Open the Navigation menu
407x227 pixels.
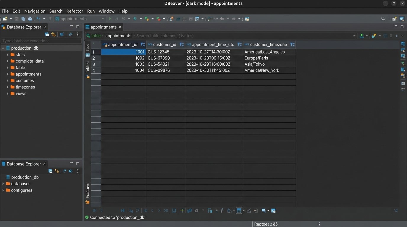(x=35, y=11)
